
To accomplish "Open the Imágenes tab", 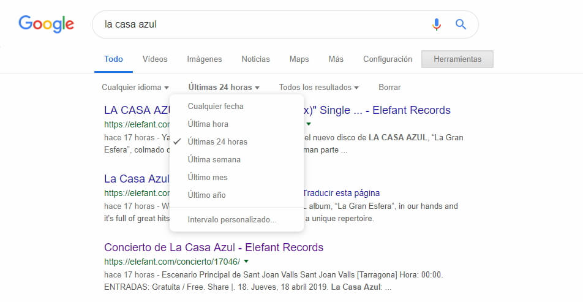I will [x=204, y=59].
